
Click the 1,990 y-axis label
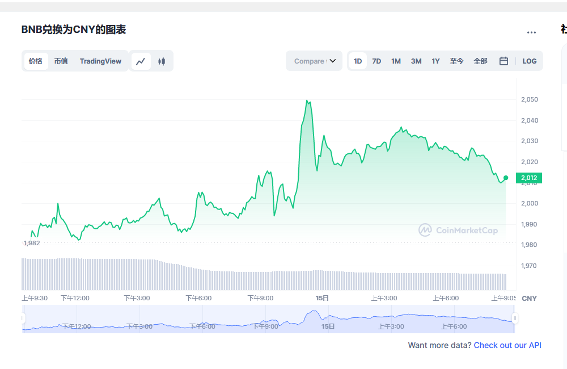[x=530, y=224]
